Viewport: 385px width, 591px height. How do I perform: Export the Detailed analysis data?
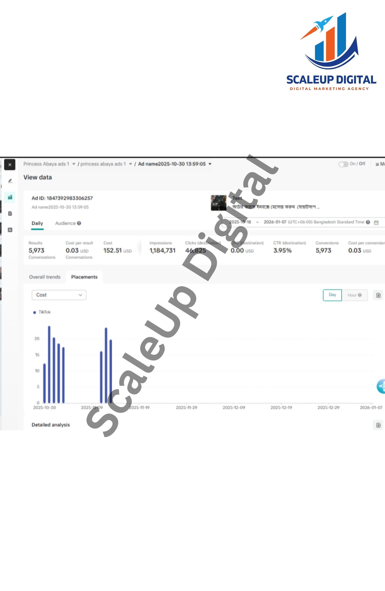click(x=378, y=425)
